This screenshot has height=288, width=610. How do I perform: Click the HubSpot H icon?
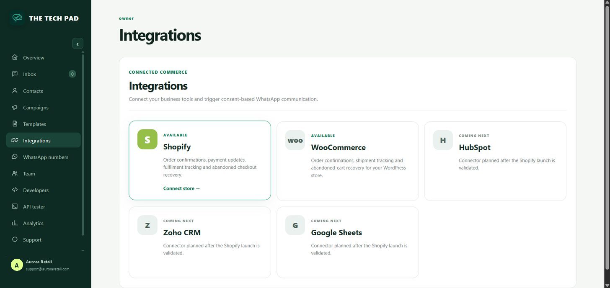443,140
